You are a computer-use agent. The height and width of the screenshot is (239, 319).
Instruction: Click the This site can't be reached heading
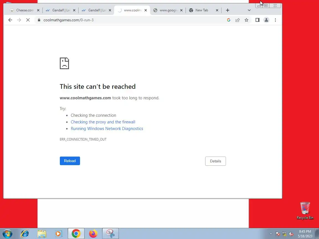coord(98,86)
